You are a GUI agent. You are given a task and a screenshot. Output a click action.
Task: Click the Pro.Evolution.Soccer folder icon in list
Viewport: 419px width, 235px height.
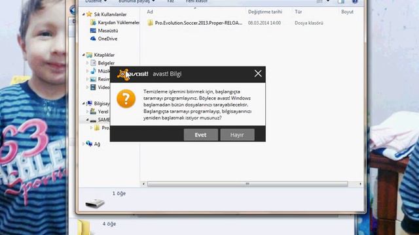click(150, 23)
